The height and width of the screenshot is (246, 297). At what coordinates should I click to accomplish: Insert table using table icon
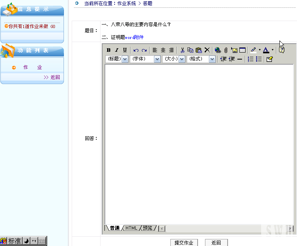242,50
